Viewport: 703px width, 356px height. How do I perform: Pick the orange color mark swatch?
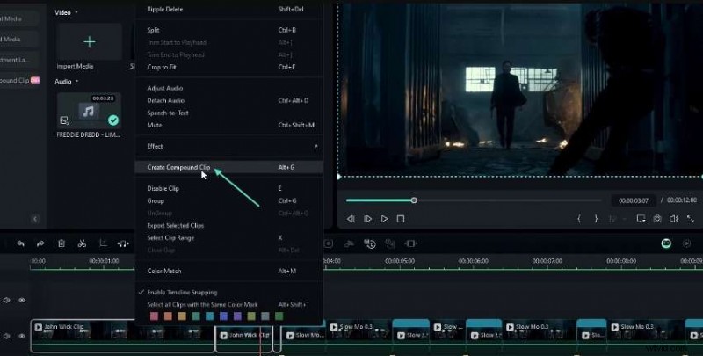click(x=168, y=316)
